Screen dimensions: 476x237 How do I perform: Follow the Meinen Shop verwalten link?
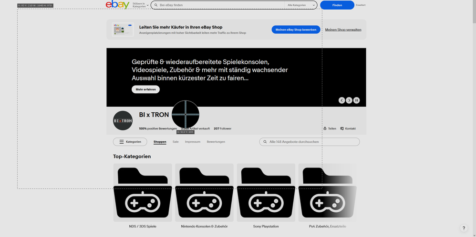(x=343, y=30)
